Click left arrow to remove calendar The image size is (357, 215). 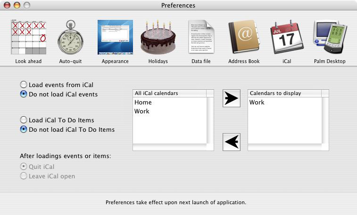pos(231,142)
